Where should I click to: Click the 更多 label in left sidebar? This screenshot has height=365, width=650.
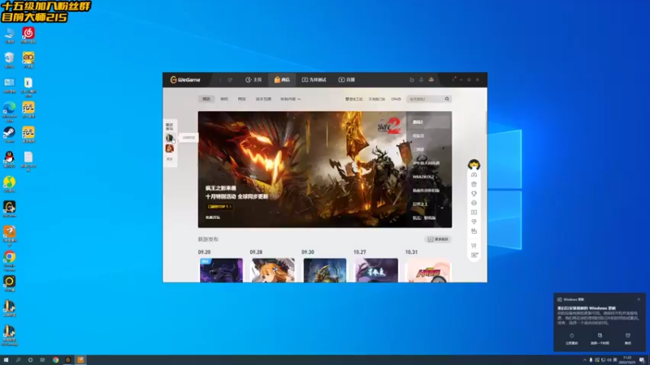[170, 159]
